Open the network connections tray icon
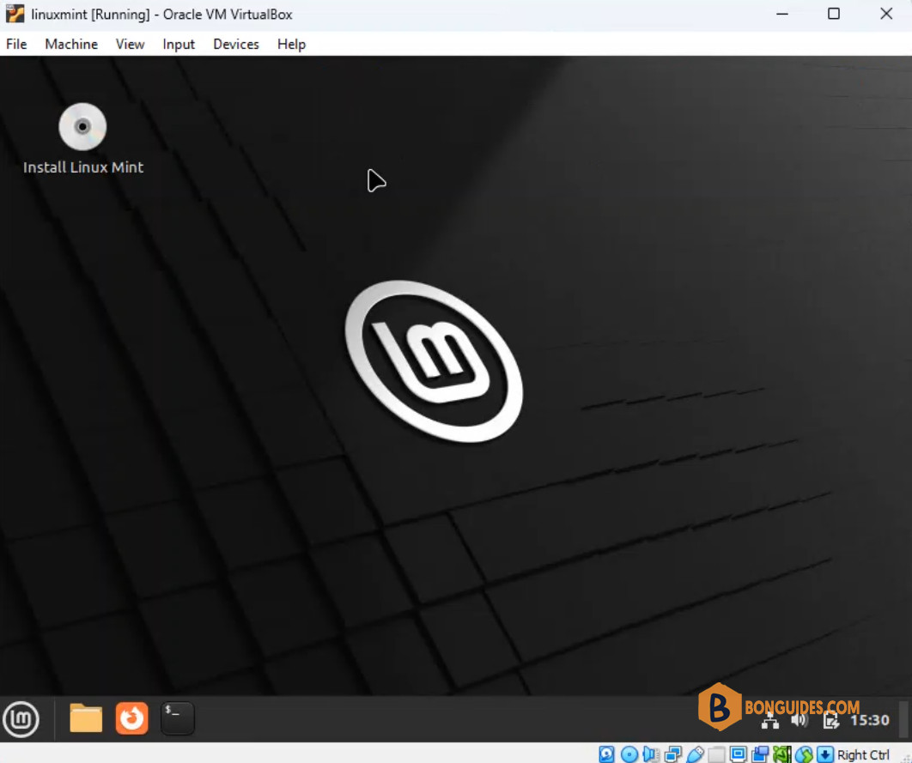 (x=770, y=721)
